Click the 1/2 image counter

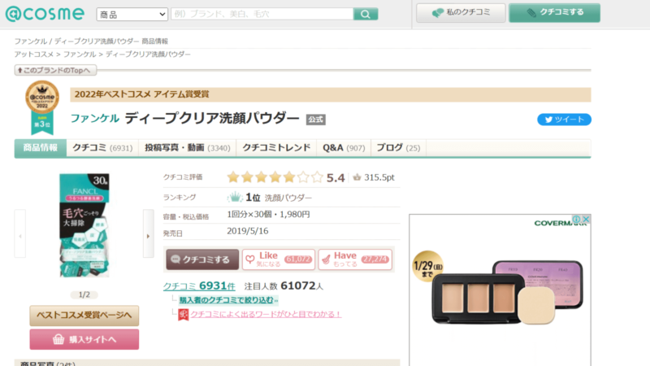(84, 294)
